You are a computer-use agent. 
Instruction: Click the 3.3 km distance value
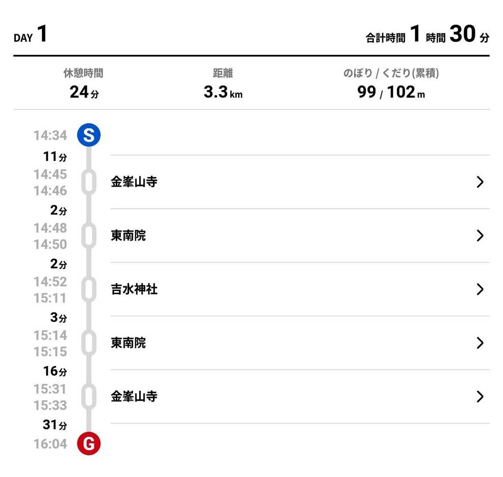223,92
